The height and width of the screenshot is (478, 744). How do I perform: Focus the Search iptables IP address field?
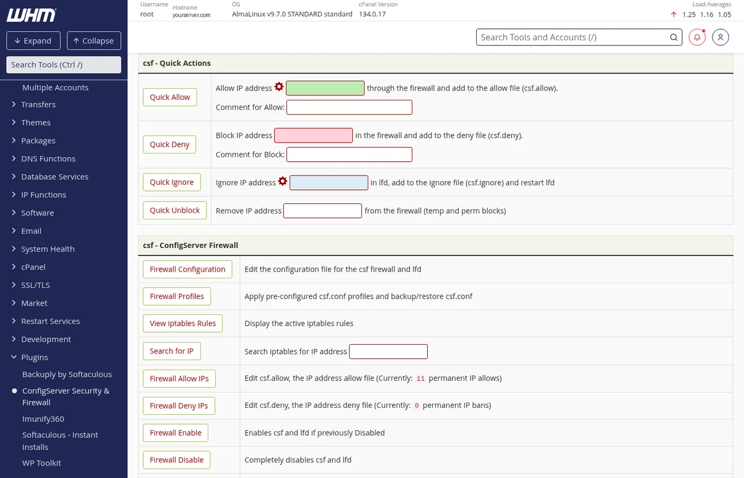click(388, 352)
